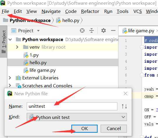
Task: Click Cancel in New Python file dialog
Action: [114, 129]
